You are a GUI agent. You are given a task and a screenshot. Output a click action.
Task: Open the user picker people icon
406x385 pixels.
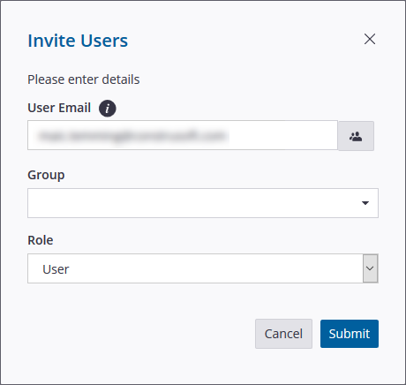(x=356, y=136)
